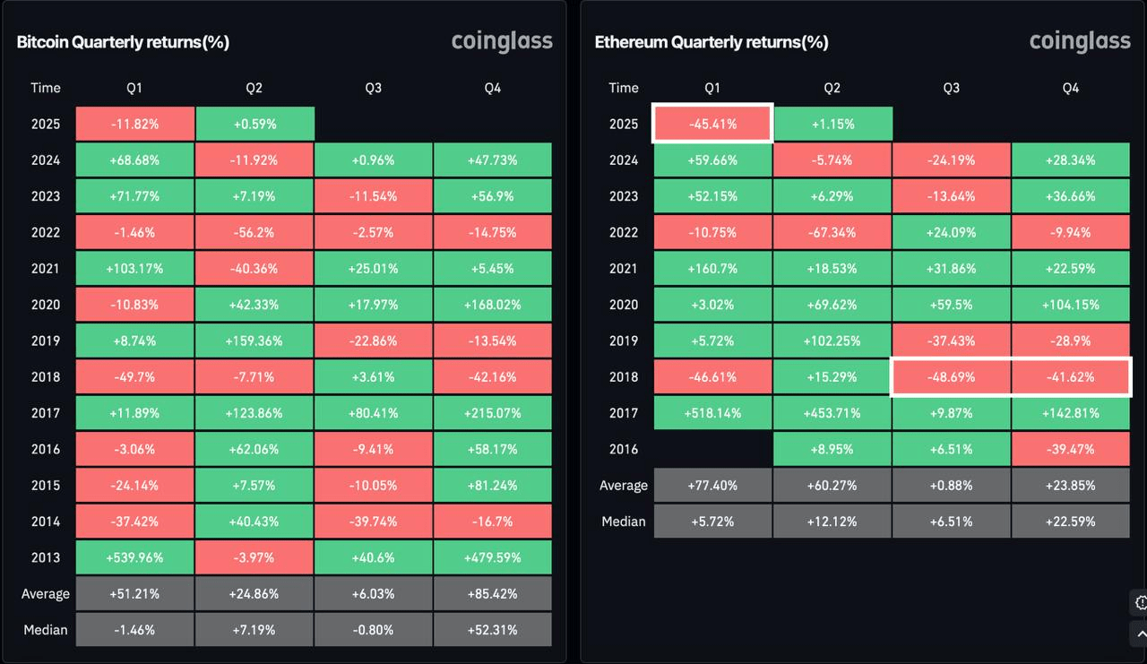
Task: Click Ethereum 2022 Q2 cell -67.34%
Action: coord(832,232)
